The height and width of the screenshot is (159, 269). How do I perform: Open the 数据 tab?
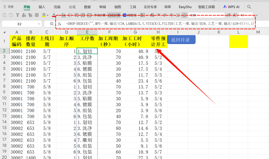87,7
